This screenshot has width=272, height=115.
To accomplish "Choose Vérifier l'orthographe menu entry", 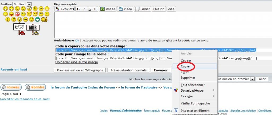I will tap(195, 103).
